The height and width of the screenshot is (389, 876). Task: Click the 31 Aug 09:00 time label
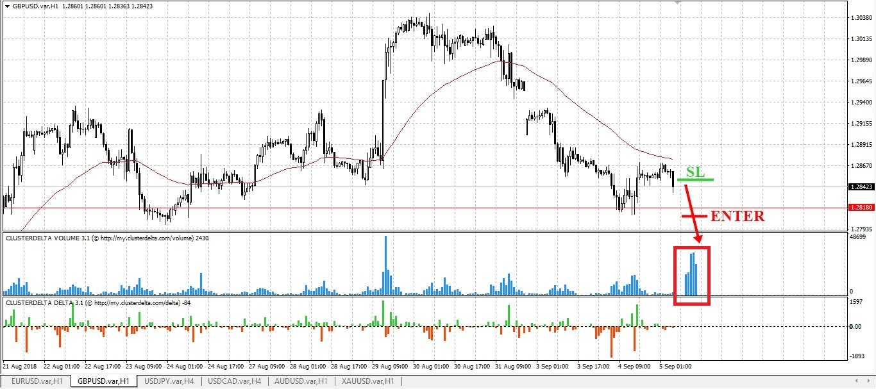point(512,367)
